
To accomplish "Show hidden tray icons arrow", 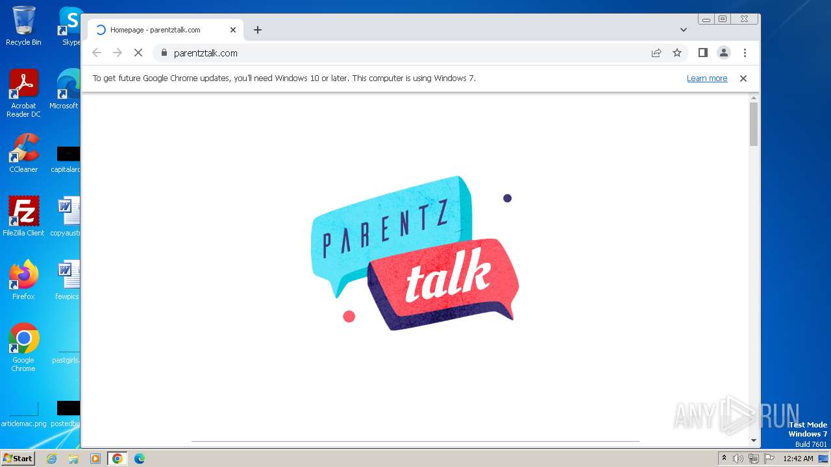I will (x=724, y=459).
